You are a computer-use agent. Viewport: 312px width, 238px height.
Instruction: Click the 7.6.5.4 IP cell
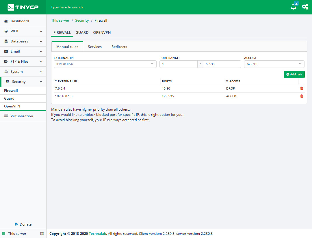[60, 88]
